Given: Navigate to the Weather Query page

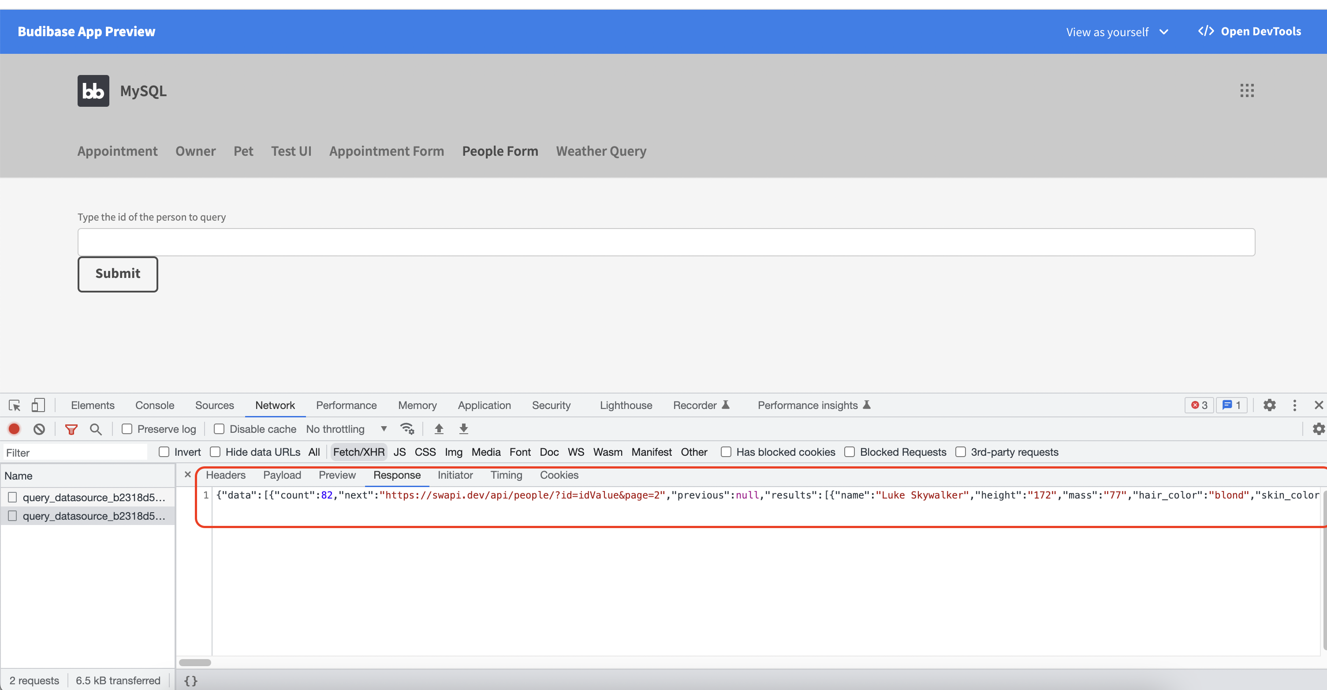Looking at the screenshot, I should [600, 151].
